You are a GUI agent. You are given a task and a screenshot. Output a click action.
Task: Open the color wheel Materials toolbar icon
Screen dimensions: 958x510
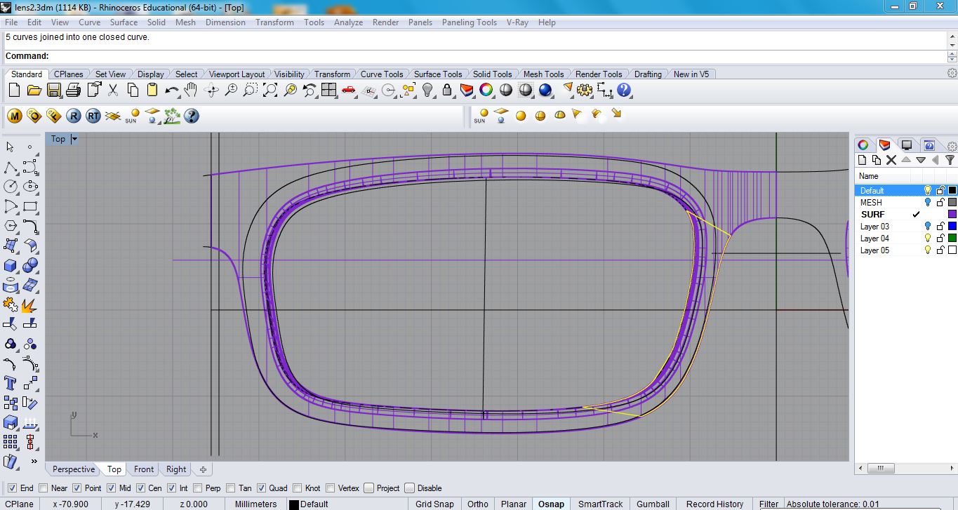pos(486,90)
